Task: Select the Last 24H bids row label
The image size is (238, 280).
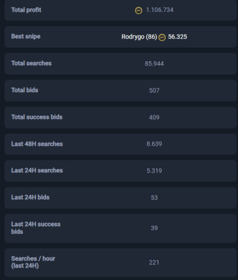Action: point(30,197)
